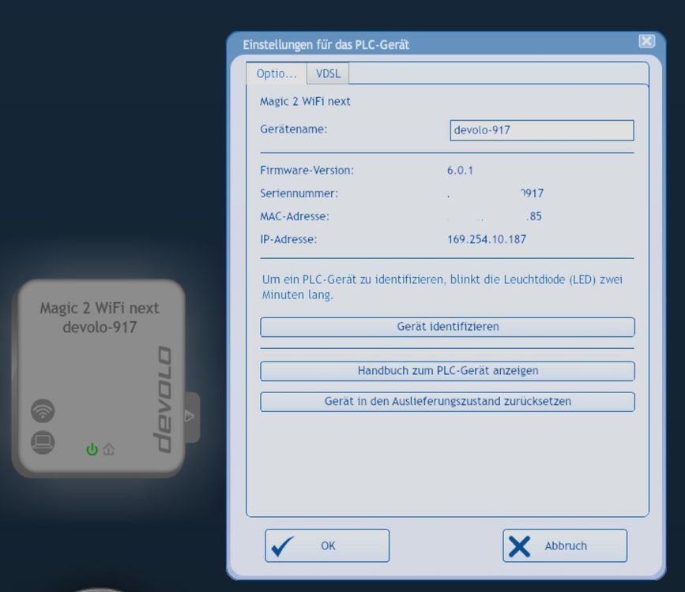This screenshot has width=685, height=592.
Task: Click the firmware version value 6.0.1
Action: pyautogui.click(x=460, y=170)
